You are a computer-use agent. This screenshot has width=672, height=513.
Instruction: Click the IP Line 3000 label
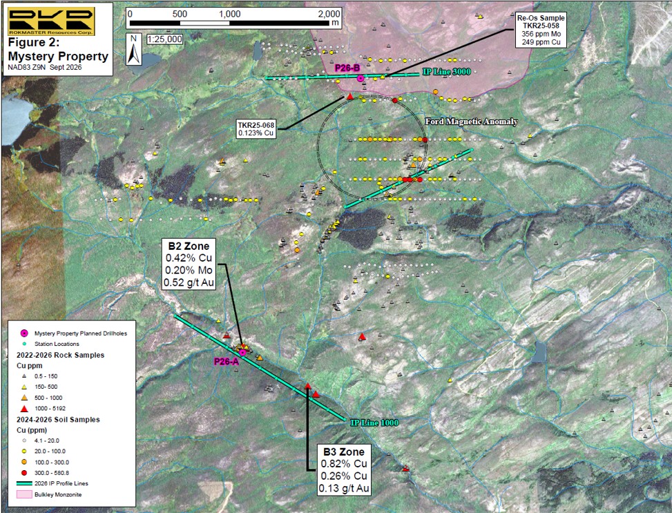(447, 72)
